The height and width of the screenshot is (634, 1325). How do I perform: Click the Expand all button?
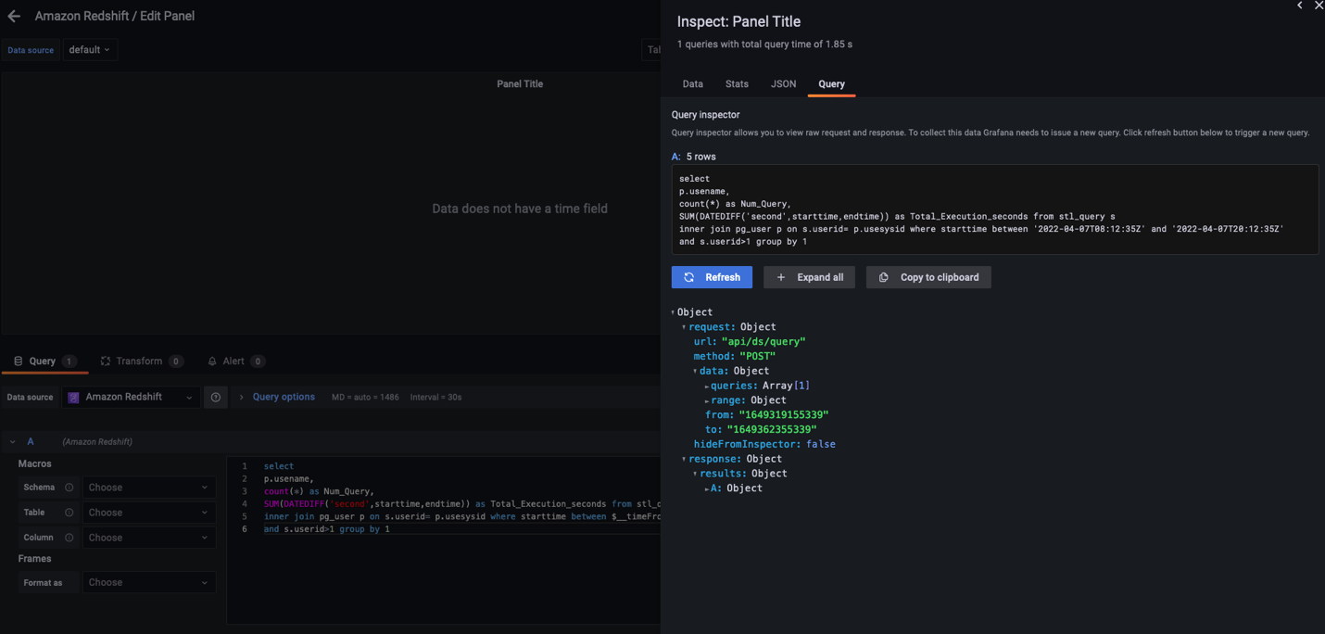[x=809, y=277]
